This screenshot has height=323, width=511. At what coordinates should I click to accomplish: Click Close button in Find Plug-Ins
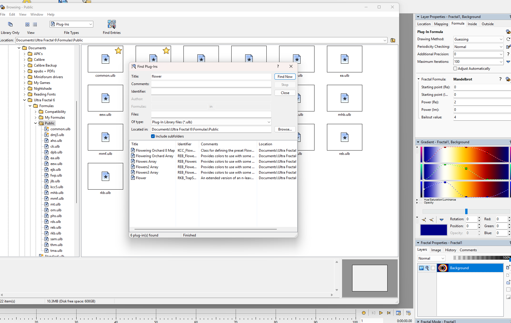pos(285,93)
